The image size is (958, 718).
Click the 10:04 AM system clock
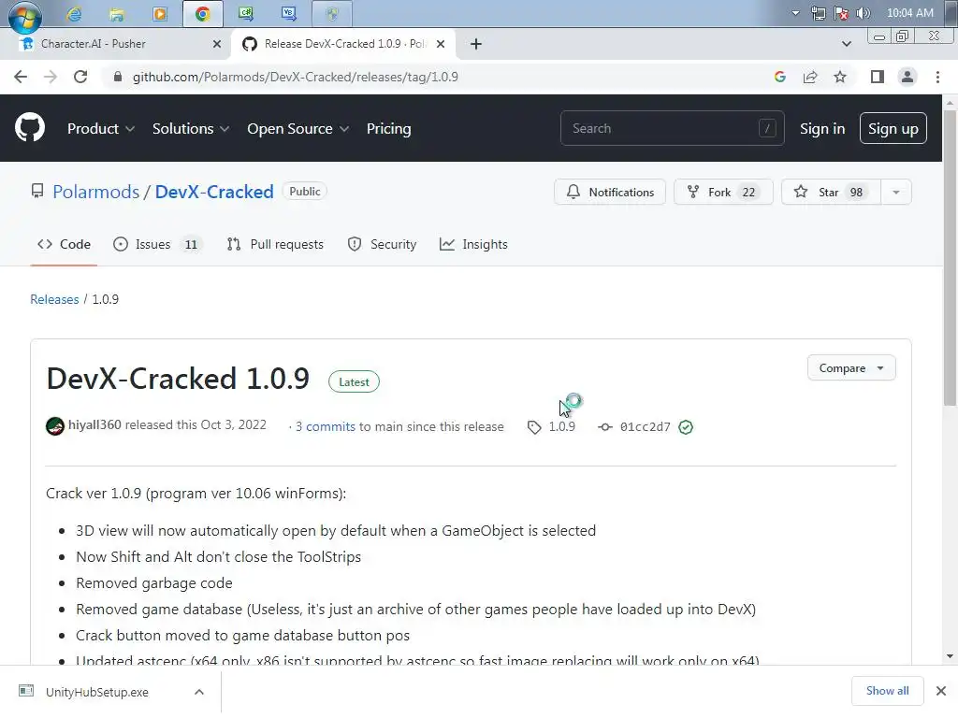coord(909,13)
